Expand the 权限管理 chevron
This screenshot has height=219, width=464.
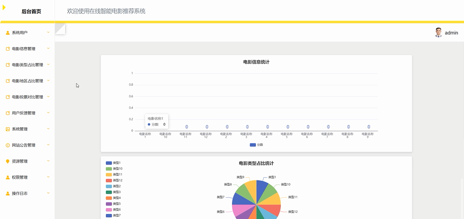coord(48,177)
